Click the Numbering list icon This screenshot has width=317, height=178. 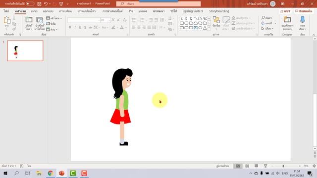click(x=142, y=20)
